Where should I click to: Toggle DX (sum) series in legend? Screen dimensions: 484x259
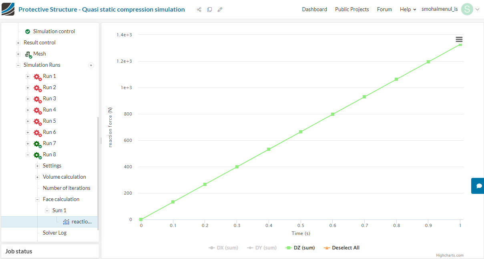(x=223, y=248)
